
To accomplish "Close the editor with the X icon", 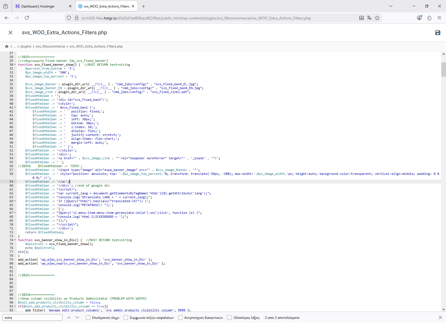I will pyautogui.click(x=11, y=33).
